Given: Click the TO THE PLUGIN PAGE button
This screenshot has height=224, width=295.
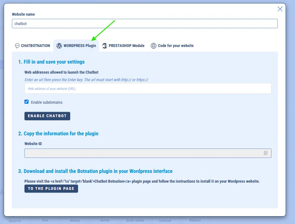Looking at the screenshot, I should tap(51, 189).
